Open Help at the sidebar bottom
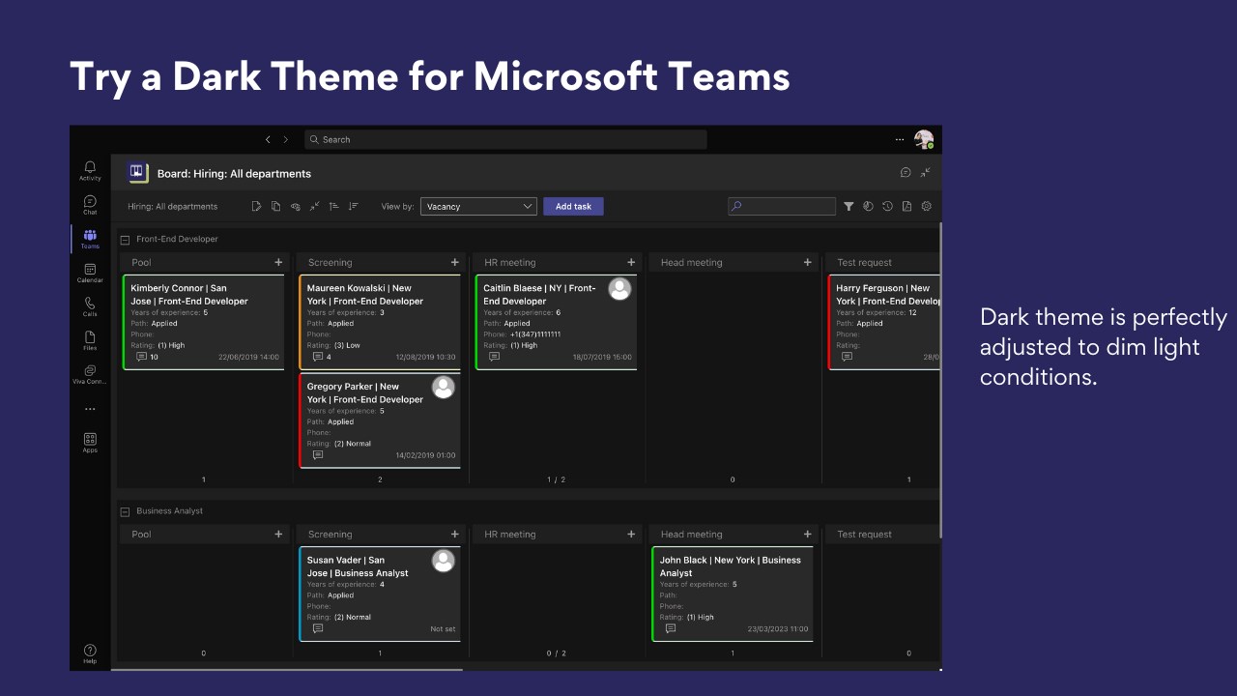 90,653
